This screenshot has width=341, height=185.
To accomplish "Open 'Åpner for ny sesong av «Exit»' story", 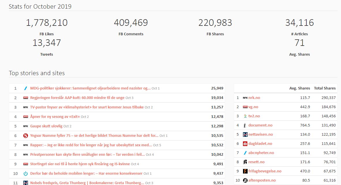I will pyautogui.click(x=55, y=117).
